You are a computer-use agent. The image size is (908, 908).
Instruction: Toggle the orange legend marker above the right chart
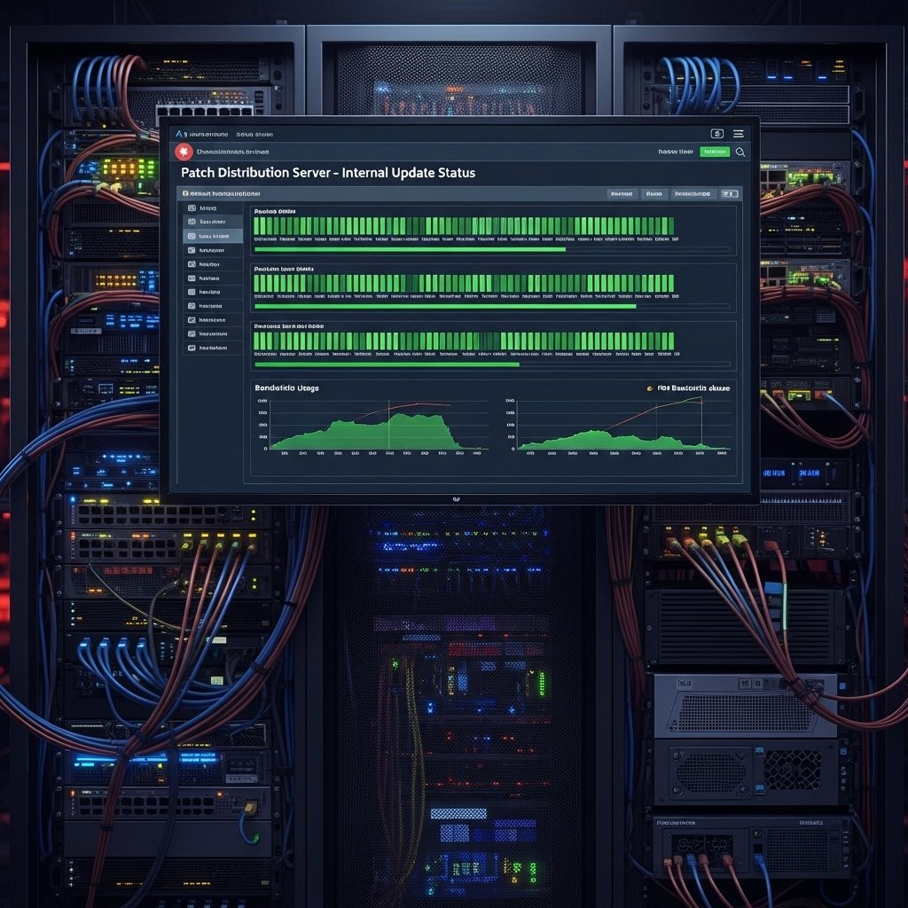pyautogui.click(x=649, y=387)
